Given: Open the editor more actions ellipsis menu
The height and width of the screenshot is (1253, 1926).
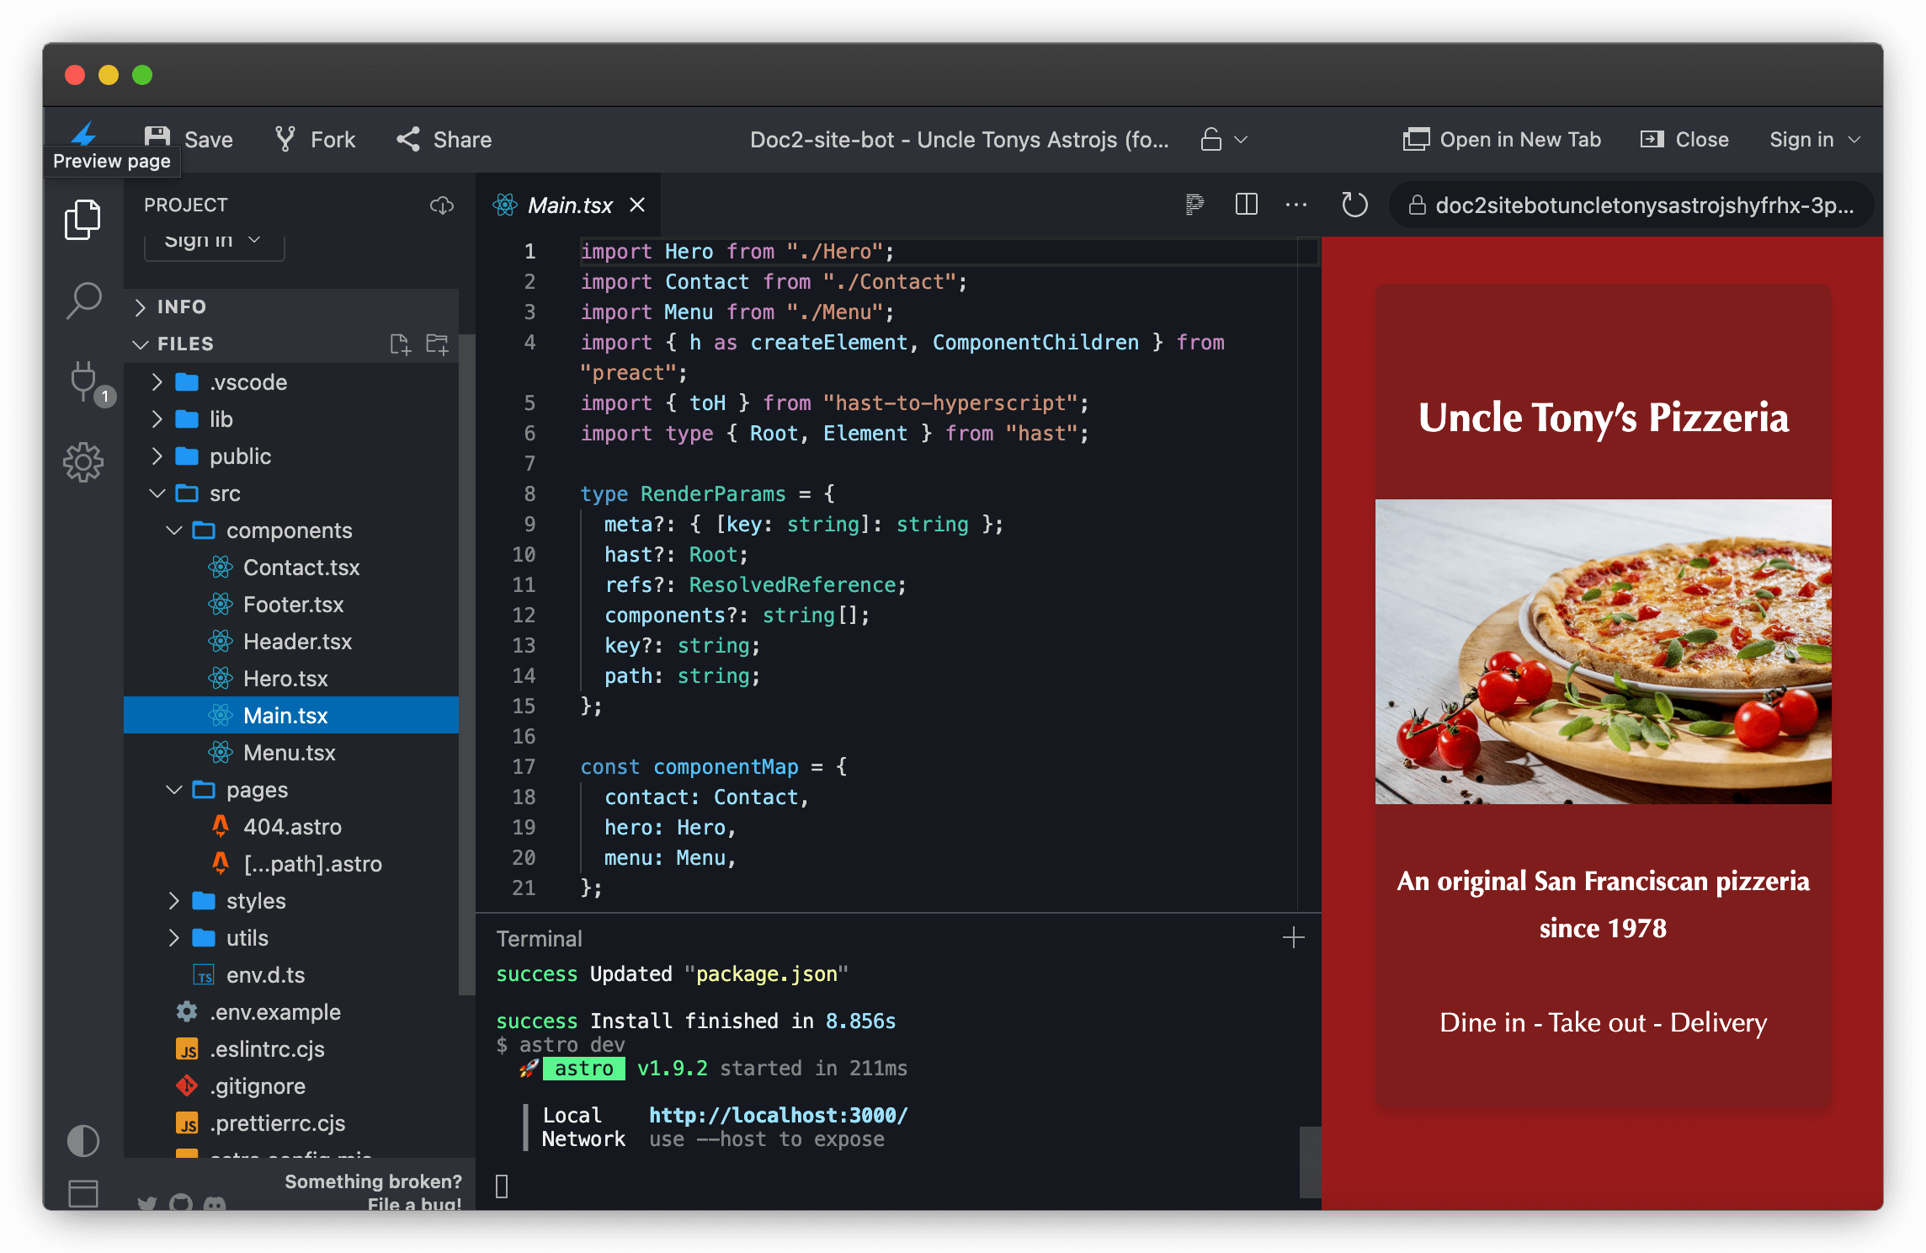Looking at the screenshot, I should click(x=1296, y=205).
